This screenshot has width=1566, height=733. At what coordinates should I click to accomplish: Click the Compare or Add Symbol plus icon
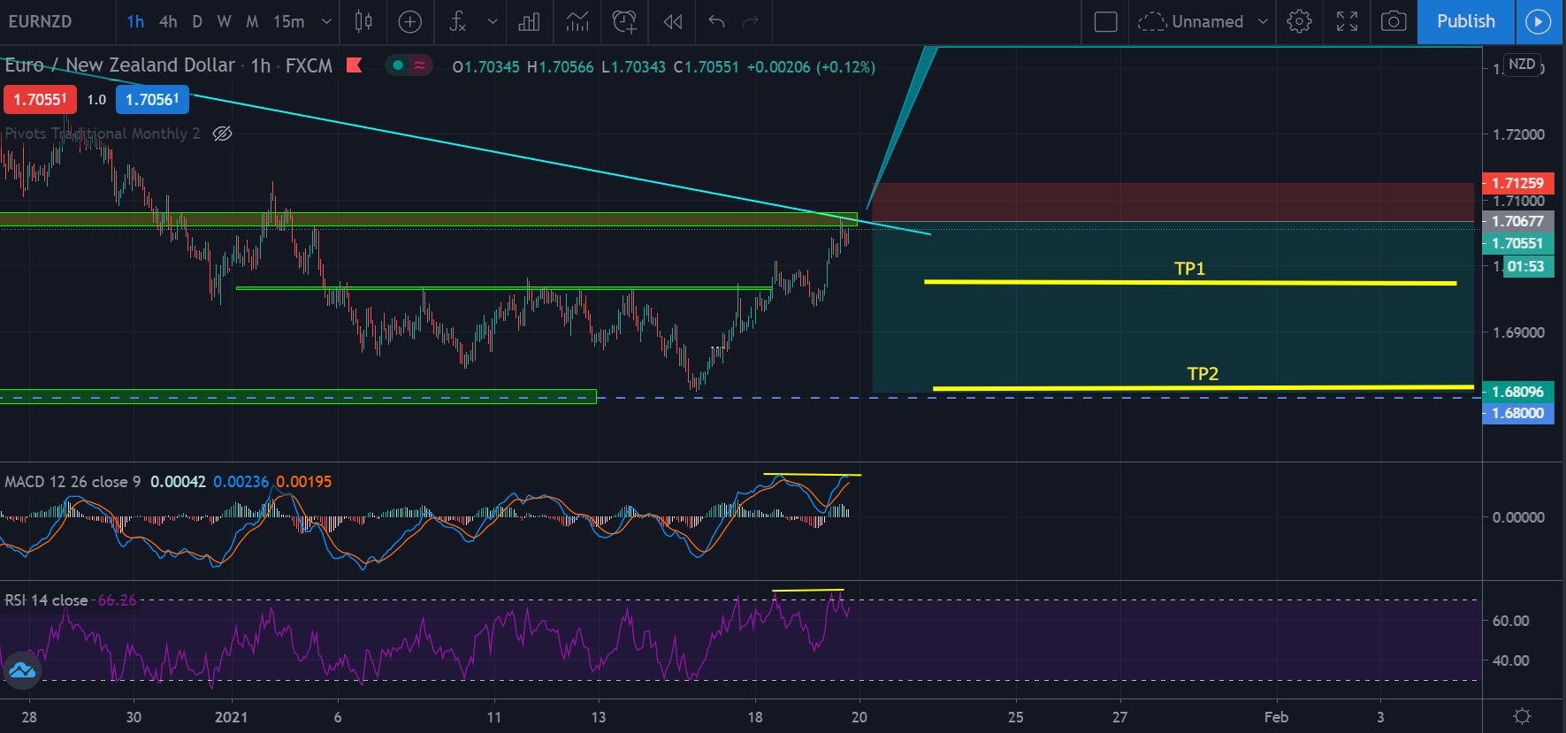(x=409, y=21)
